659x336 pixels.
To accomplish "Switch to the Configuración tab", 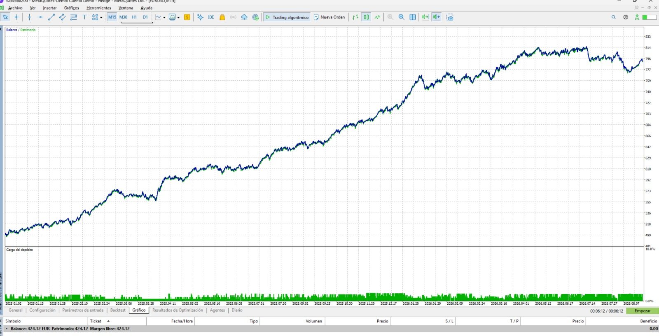I will 42,310.
